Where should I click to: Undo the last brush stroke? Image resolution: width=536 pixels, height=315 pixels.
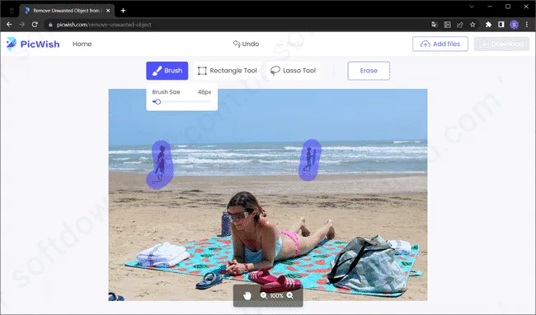tap(246, 44)
